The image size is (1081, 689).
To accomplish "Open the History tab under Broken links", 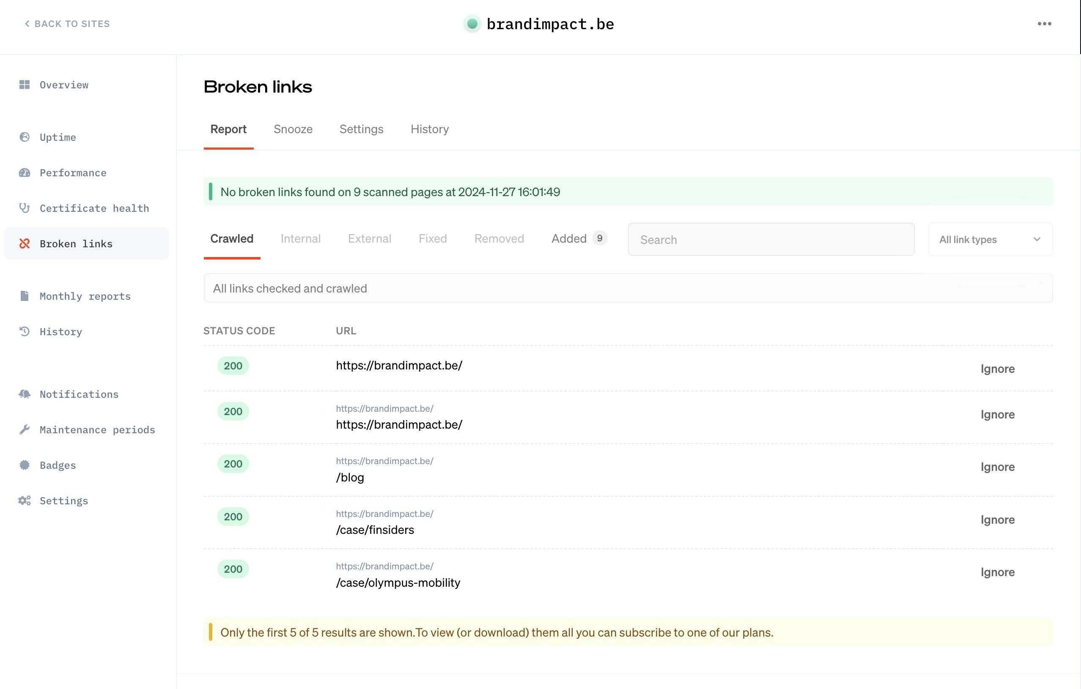I will (x=429, y=129).
